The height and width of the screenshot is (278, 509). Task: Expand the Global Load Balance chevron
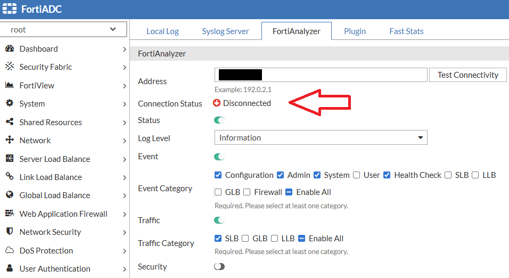pos(125,195)
